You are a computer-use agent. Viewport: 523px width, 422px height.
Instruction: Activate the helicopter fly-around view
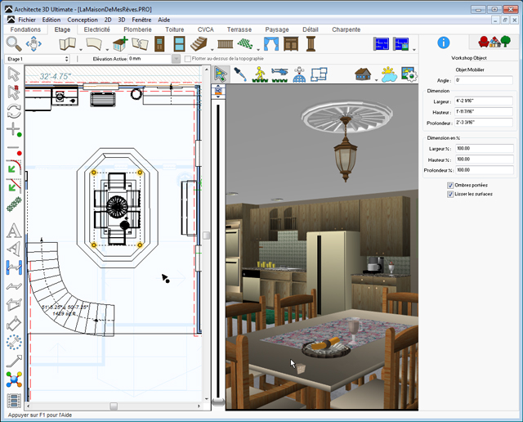pyautogui.click(x=280, y=74)
